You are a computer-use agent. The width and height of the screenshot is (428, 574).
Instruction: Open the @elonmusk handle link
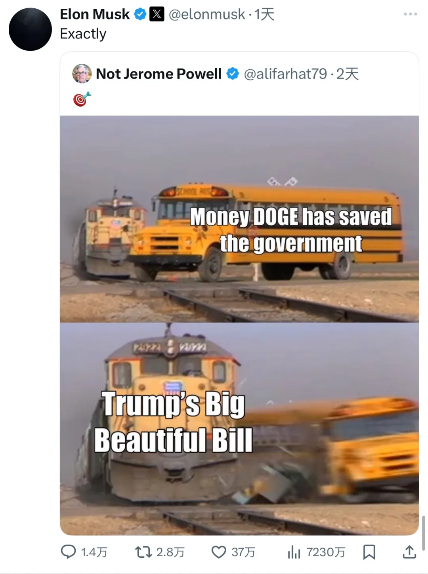pyautogui.click(x=206, y=15)
